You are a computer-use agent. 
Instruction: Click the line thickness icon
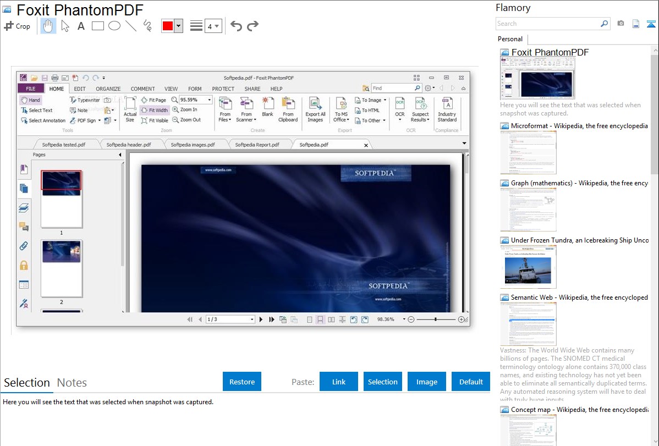point(196,26)
